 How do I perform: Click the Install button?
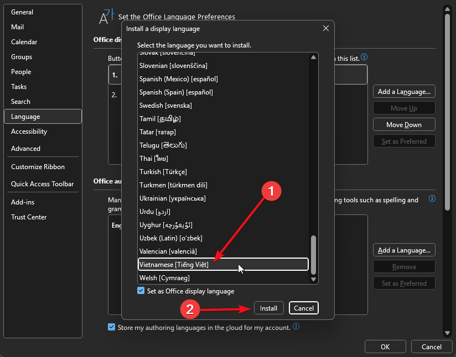(269, 308)
